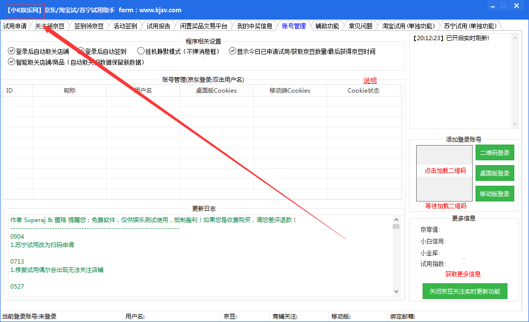Close the application window

pyautogui.click(x=516, y=6)
